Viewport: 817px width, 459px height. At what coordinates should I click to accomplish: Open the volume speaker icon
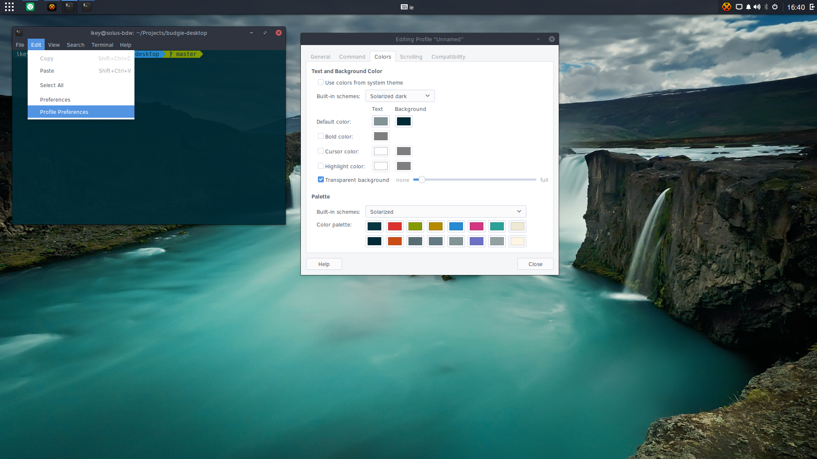tap(757, 7)
